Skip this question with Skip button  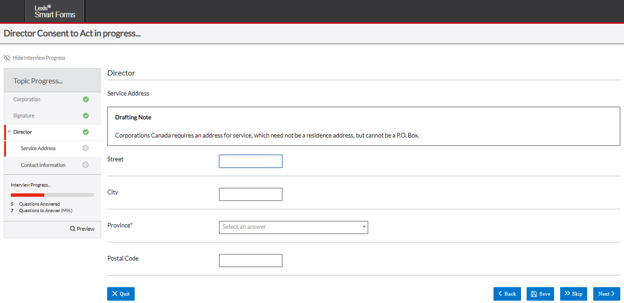(x=573, y=294)
